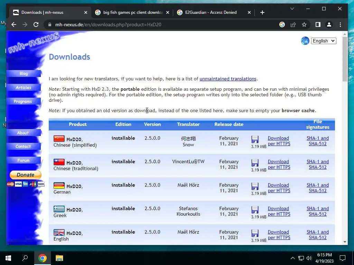Open SHA-1 and SHA-512 for Greek
Viewport: 354px width, 265px height.
(x=318, y=211)
